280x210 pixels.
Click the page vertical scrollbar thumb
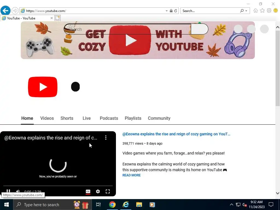click(x=278, y=68)
